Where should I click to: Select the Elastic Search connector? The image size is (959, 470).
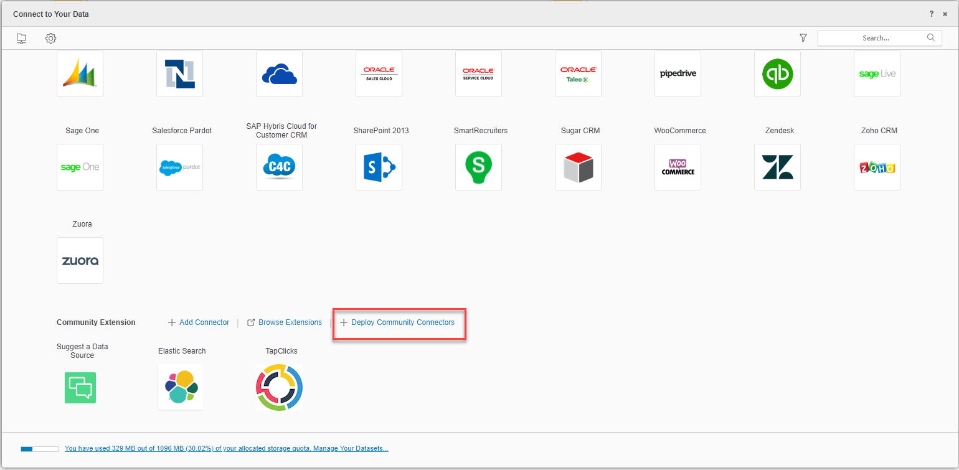click(x=181, y=387)
